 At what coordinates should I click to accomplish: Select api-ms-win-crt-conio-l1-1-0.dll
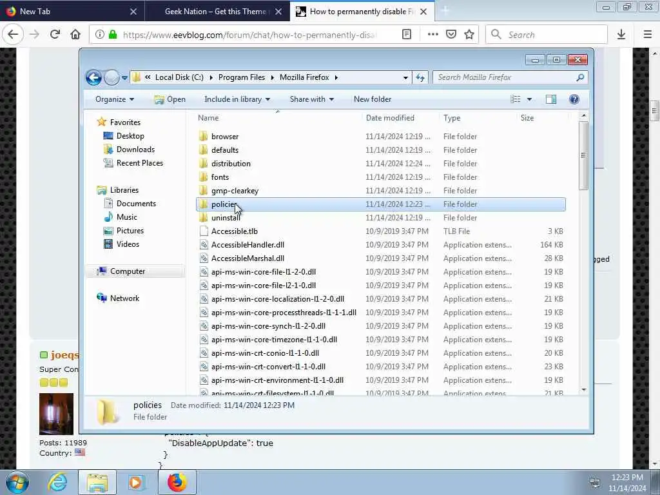(x=265, y=353)
